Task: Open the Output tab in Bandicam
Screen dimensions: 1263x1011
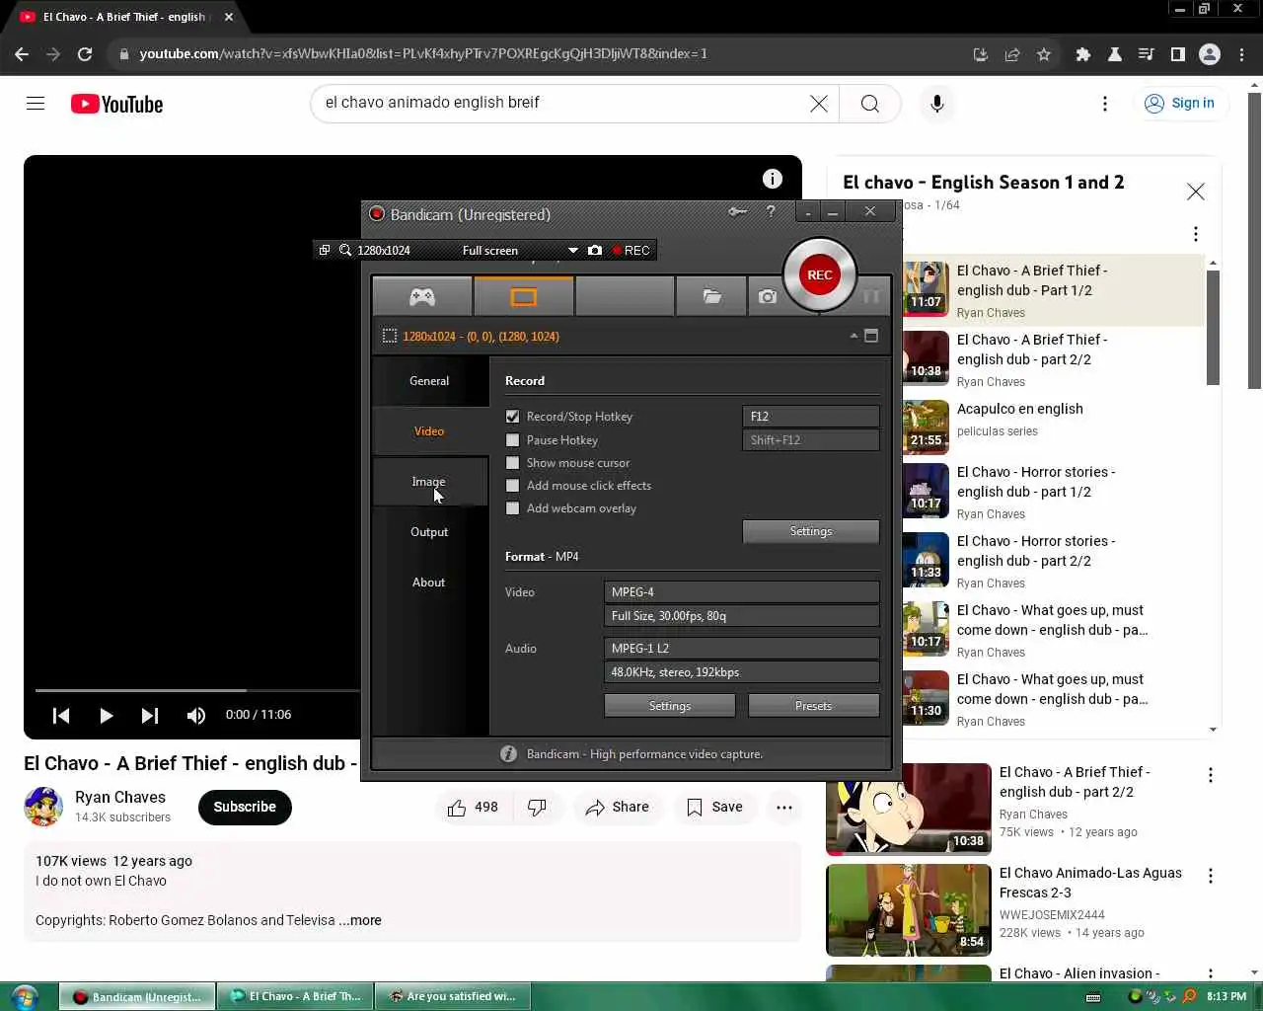Action: click(x=429, y=532)
